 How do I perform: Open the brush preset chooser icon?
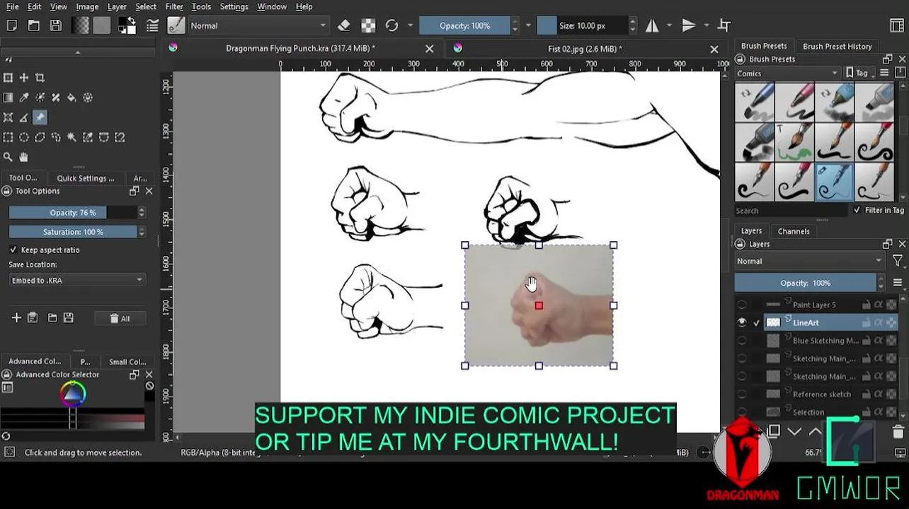(175, 25)
